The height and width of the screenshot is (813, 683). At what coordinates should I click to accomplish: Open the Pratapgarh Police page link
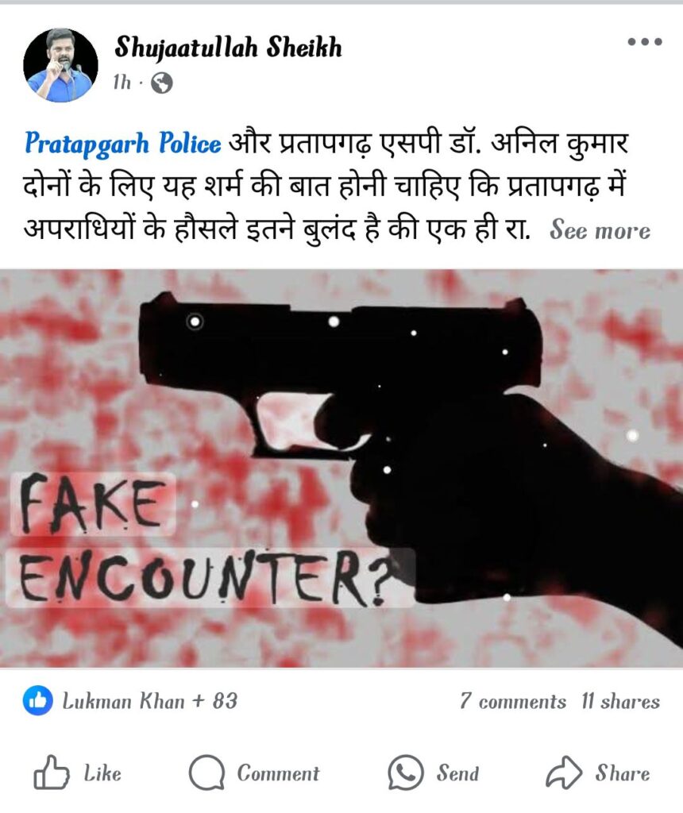click(x=123, y=144)
